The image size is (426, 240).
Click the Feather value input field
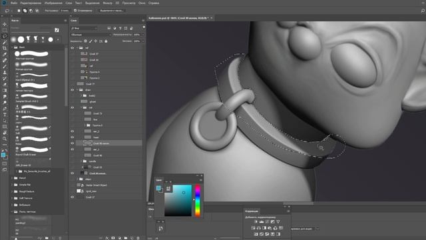click(x=65, y=11)
